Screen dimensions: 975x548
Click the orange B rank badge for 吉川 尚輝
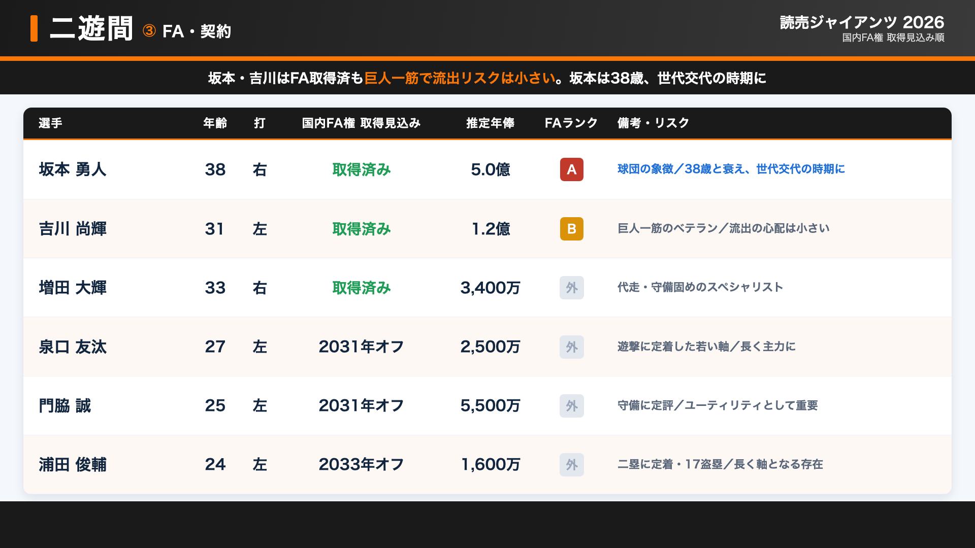coord(571,229)
